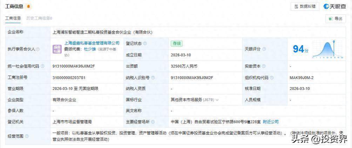352x148 pixels.
Task: Click info icon beside 天眼评分 label
Action: [x=264, y=49]
